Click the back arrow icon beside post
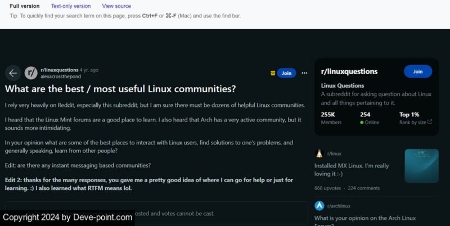 point(13,73)
